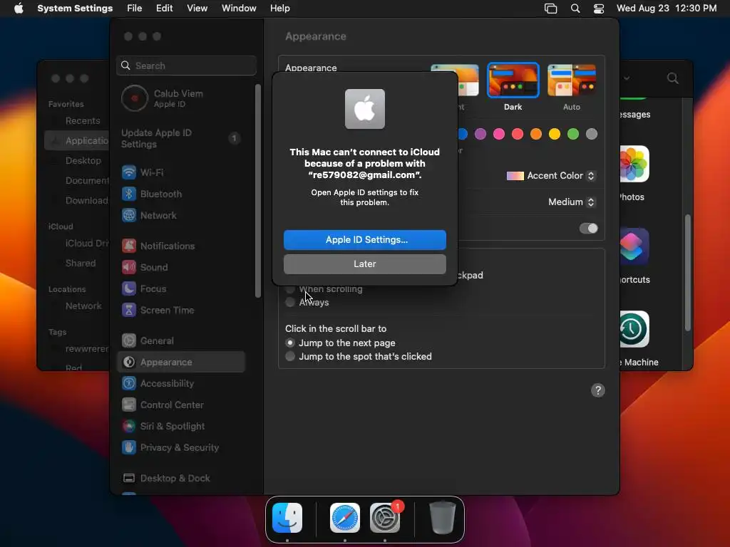The height and width of the screenshot is (547, 730).
Task: Click the date and time clock
Action: [667, 9]
